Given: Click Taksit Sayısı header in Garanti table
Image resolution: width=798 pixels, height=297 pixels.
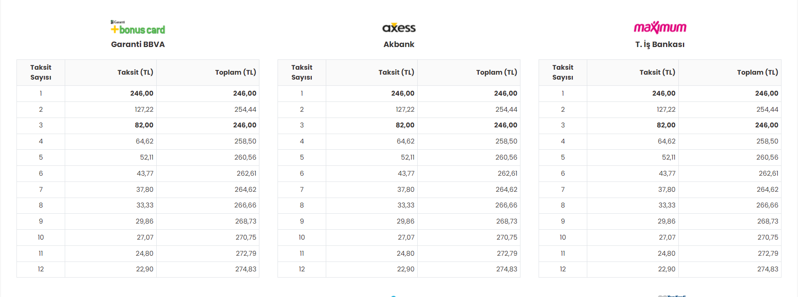Looking at the screenshot, I should click(x=41, y=72).
